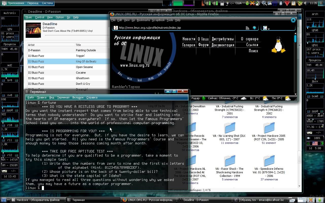The width and height of the screenshot is (325, 203).
Task: Open the Bookmarks menu in Firefox
Action: pyautogui.click(x=143, y=20)
